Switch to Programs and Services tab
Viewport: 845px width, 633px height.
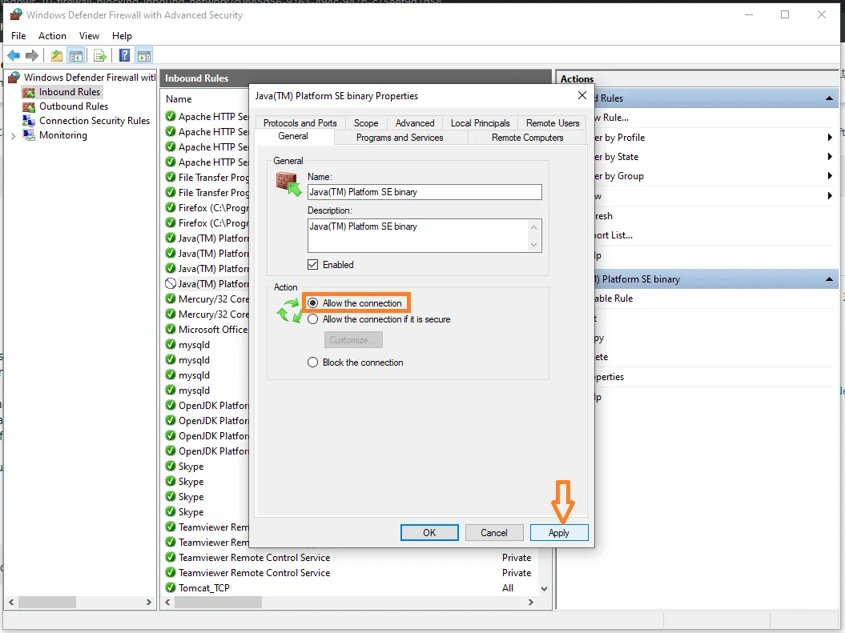click(x=400, y=138)
